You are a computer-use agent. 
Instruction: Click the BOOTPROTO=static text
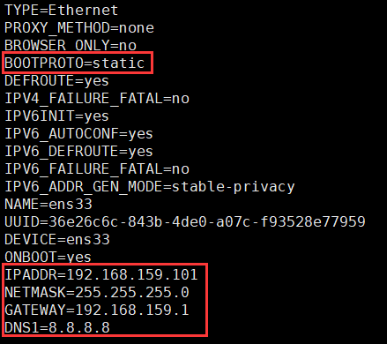(74, 63)
